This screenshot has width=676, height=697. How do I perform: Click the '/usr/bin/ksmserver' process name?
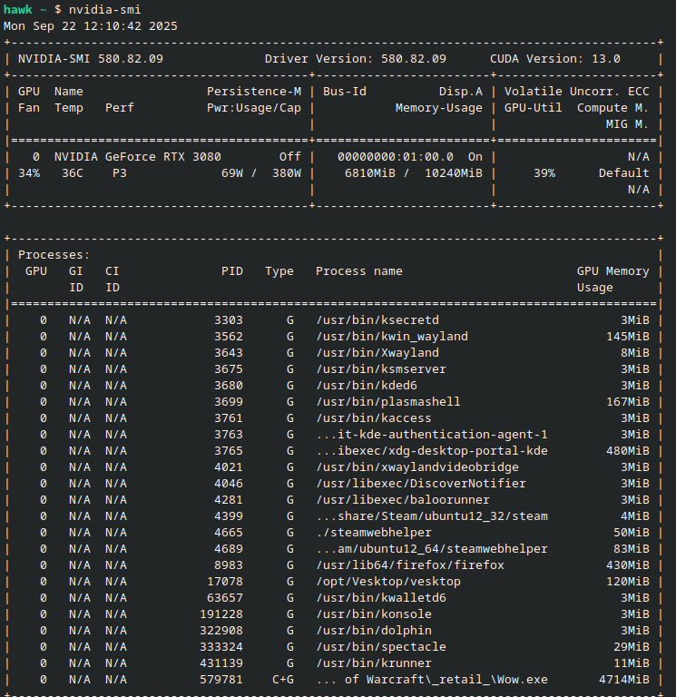click(381, 369)
